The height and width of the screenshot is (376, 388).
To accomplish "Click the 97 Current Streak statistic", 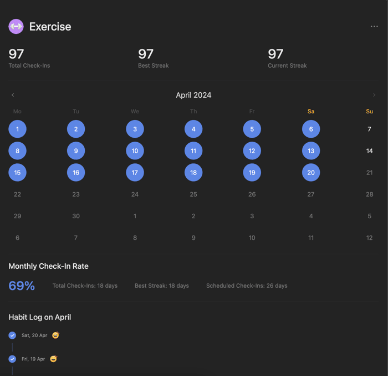I will [287, 58].
